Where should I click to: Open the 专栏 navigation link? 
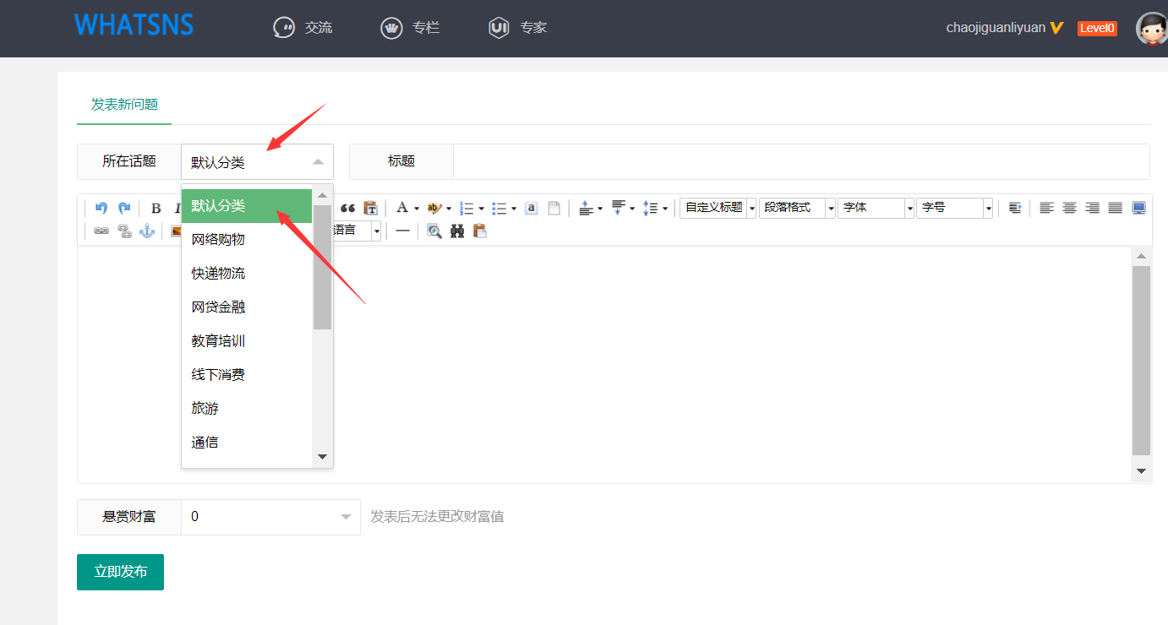[x=411, y=28]
